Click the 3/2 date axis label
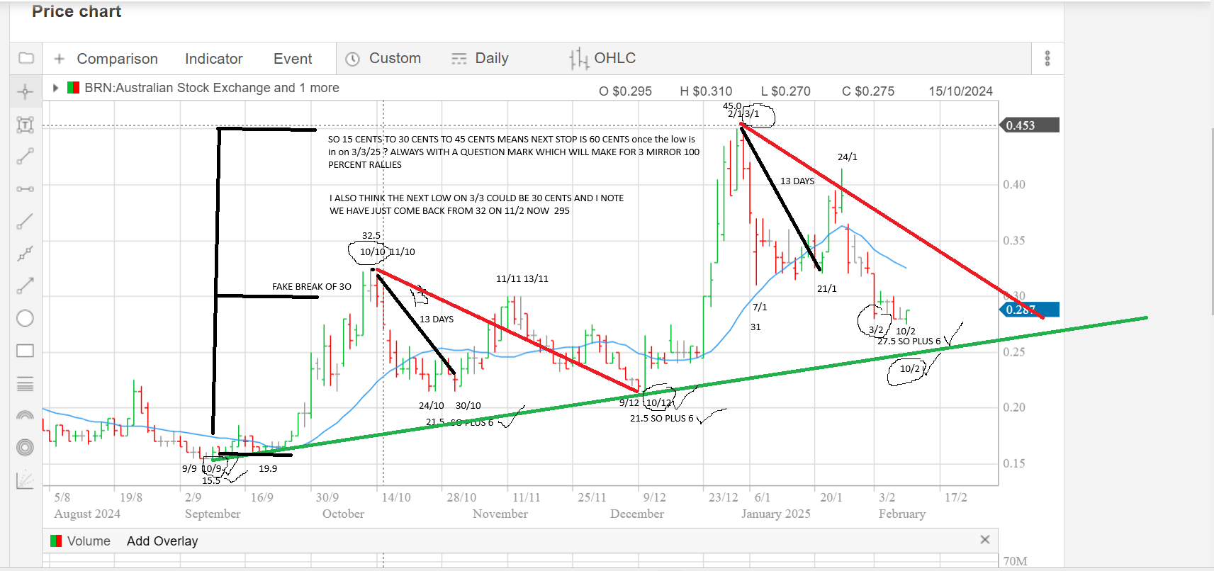1214x571 pixels. (887, 497)
